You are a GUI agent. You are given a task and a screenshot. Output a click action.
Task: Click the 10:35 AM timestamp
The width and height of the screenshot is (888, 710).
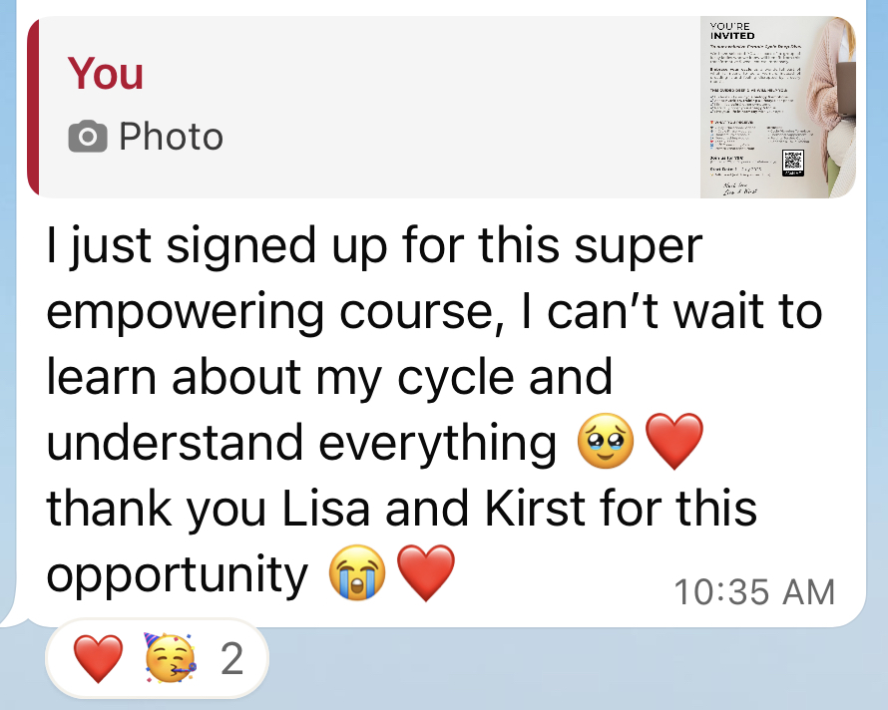pos(753,591)
